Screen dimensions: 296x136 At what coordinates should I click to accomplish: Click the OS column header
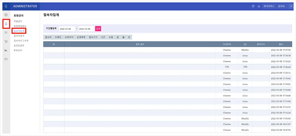[x=245, y=44]
